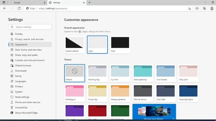
Task: Close the Settings tab
Action: (x=84, y=3)
